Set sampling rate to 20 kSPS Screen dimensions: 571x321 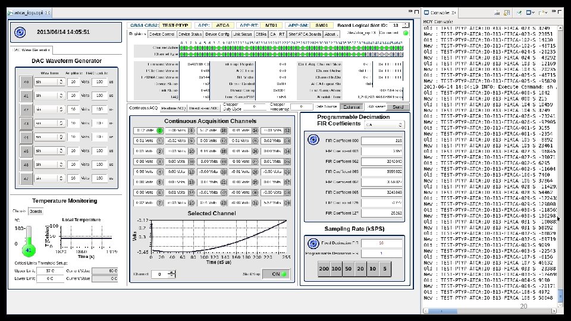pyautogui.click(x=360, y=269)
